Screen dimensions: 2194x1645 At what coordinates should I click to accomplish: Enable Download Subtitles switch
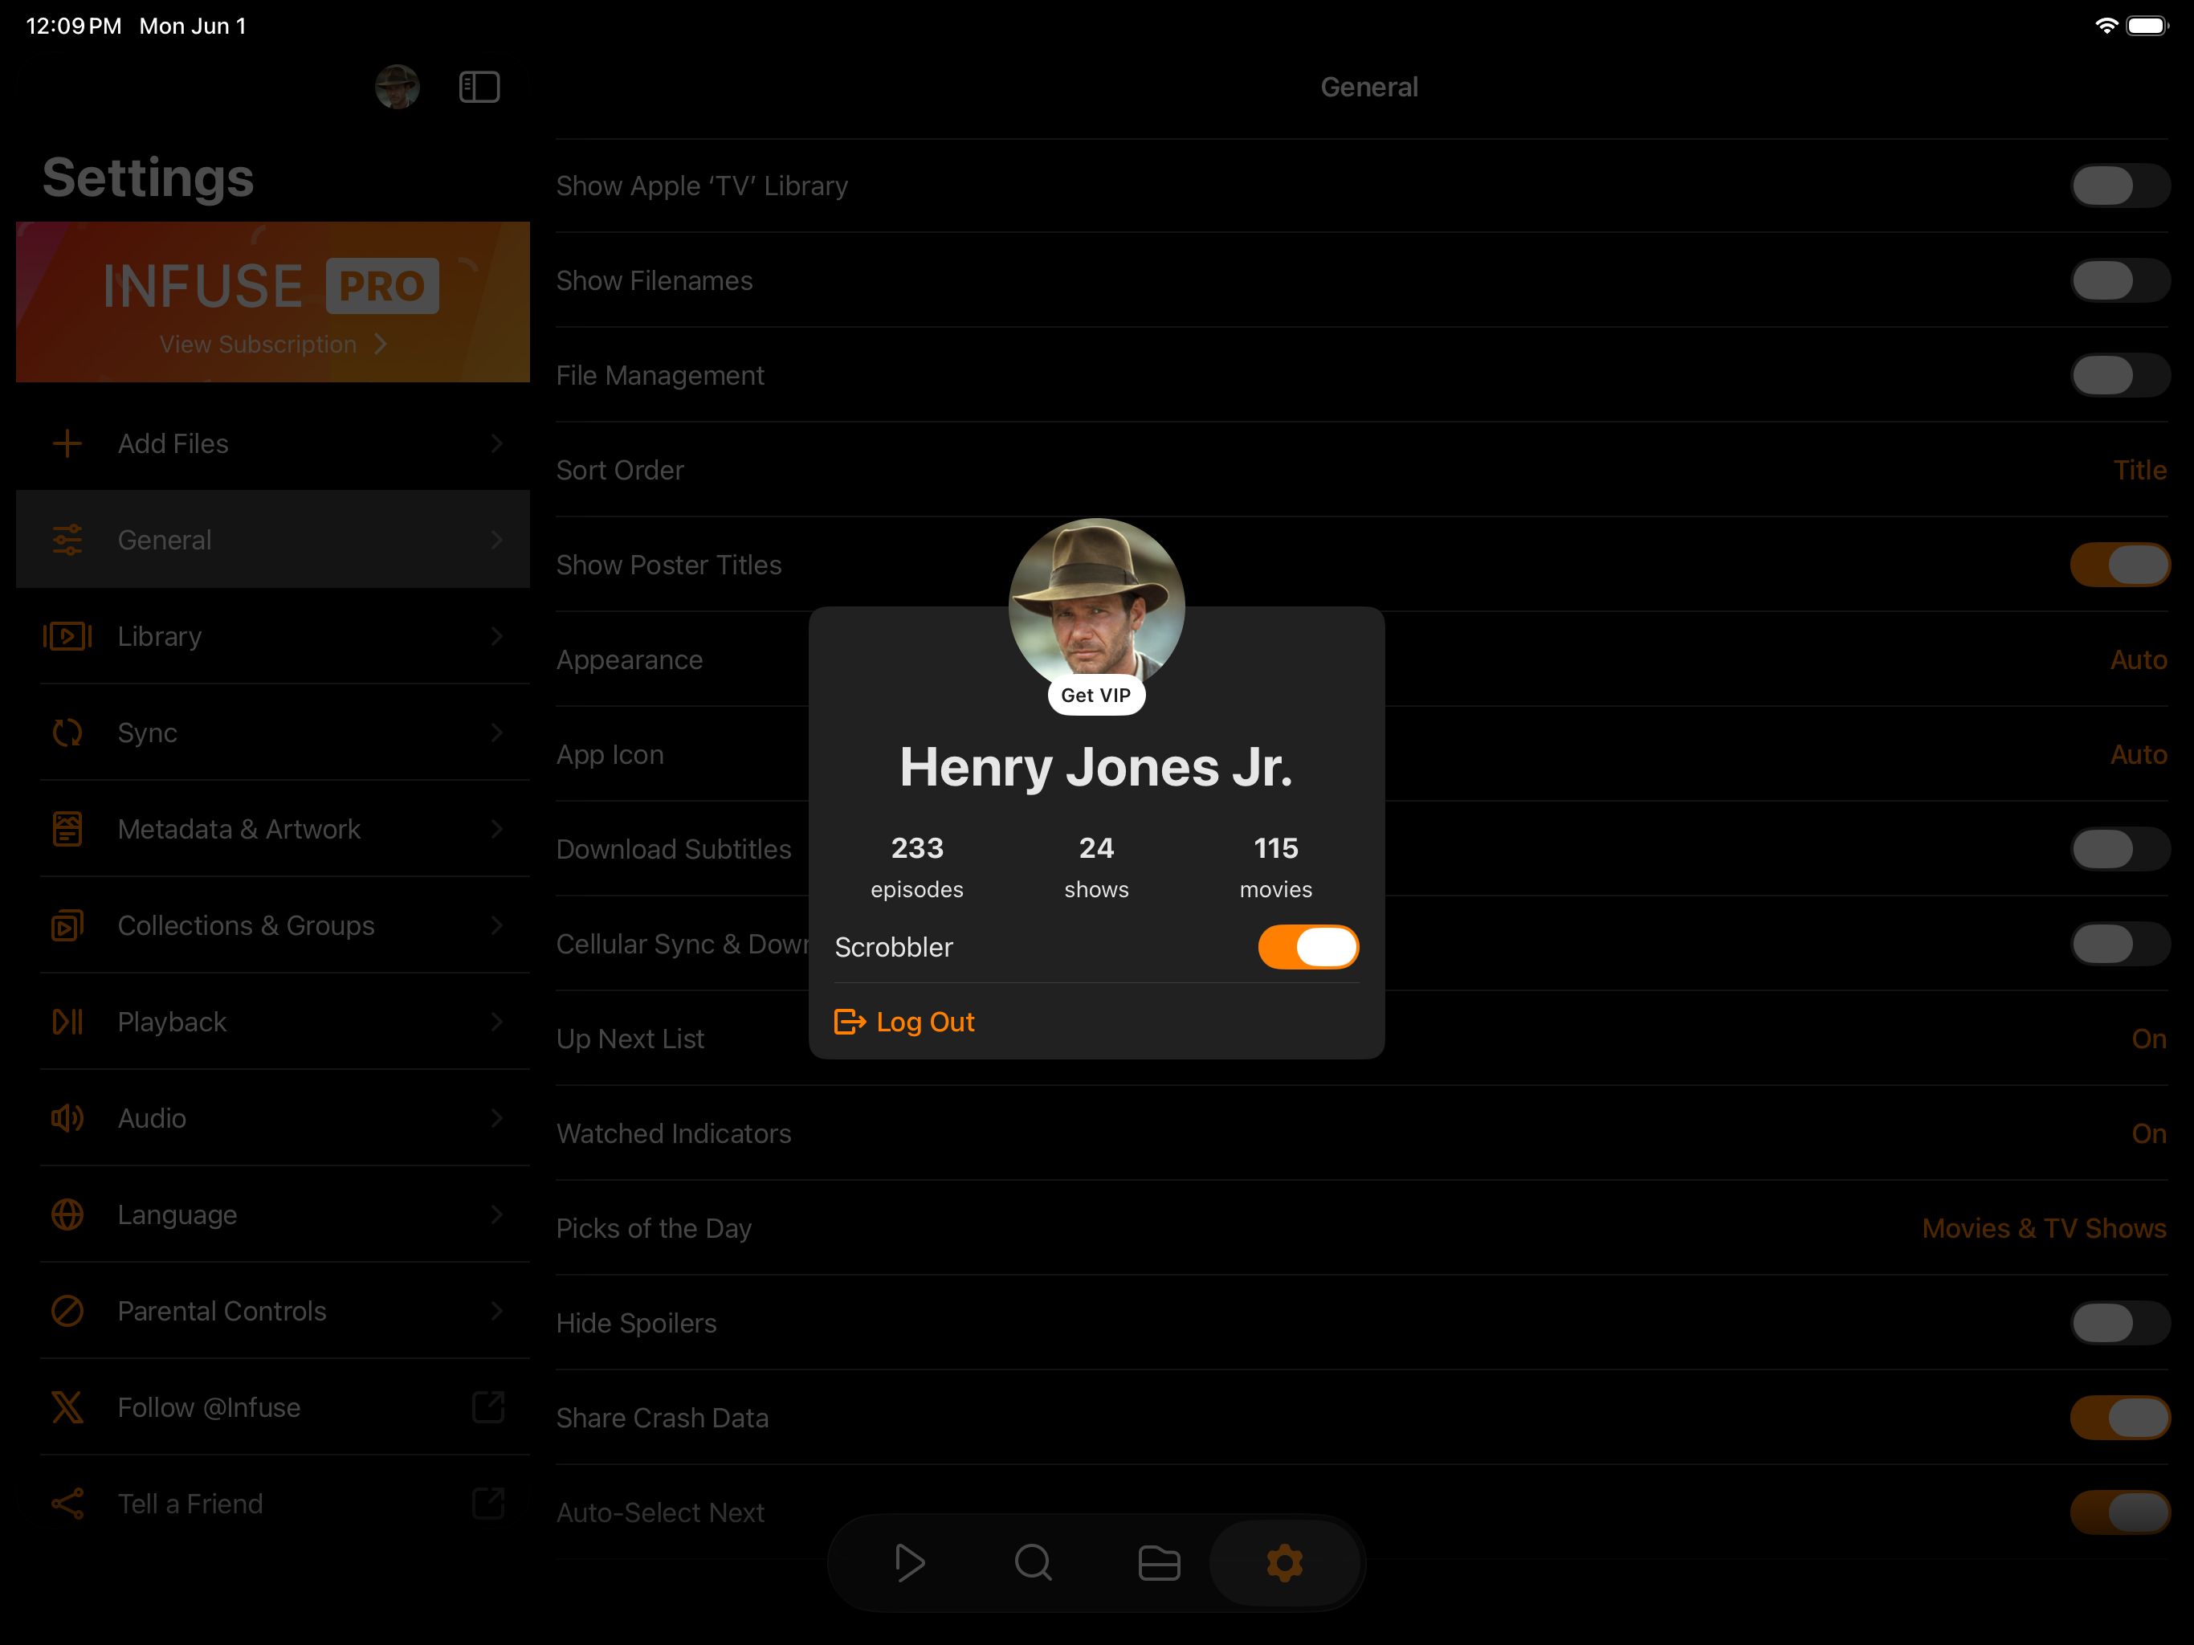(x=2119, y=849)
